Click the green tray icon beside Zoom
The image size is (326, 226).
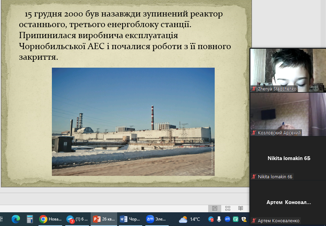tap(236, 219)
